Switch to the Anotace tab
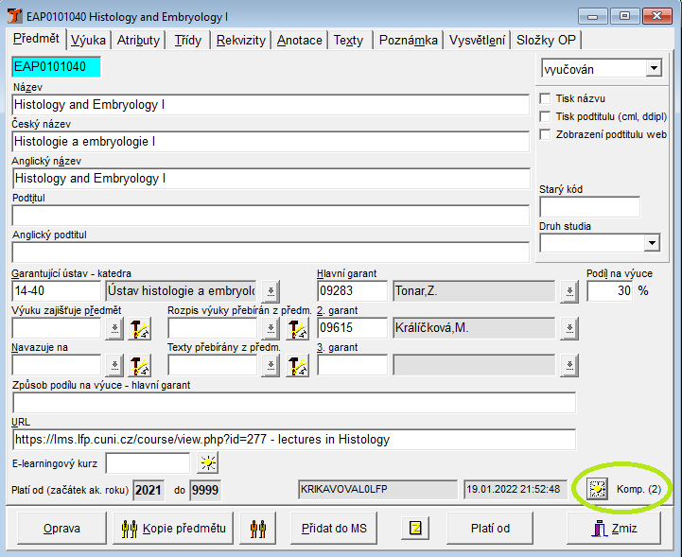682x557 pixels. coord(300,40)
